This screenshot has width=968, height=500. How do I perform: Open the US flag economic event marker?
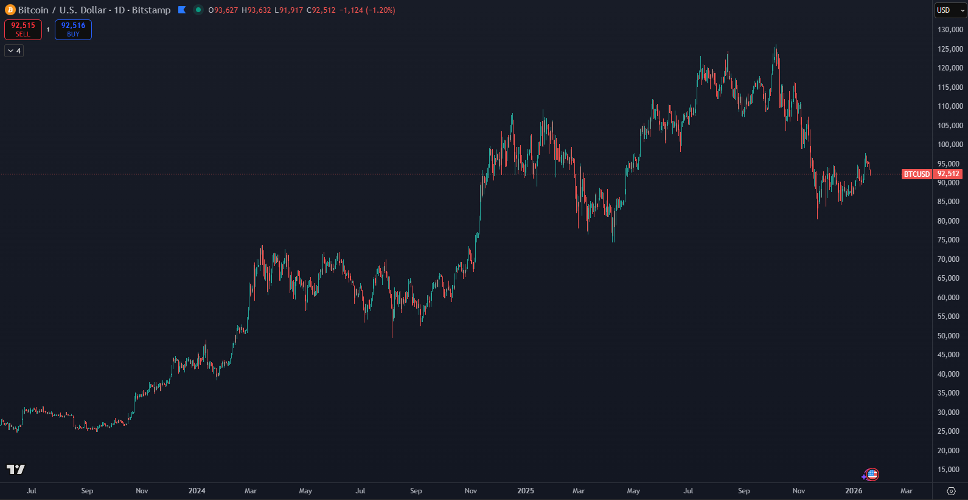[x=872, y=474]
